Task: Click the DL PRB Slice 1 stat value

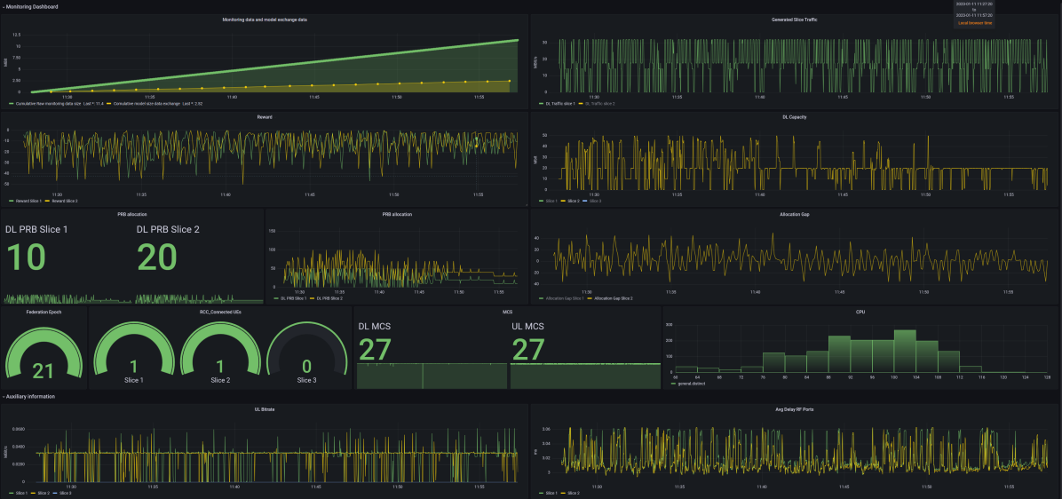Action: pyautogui.click(x=26, y=257)
